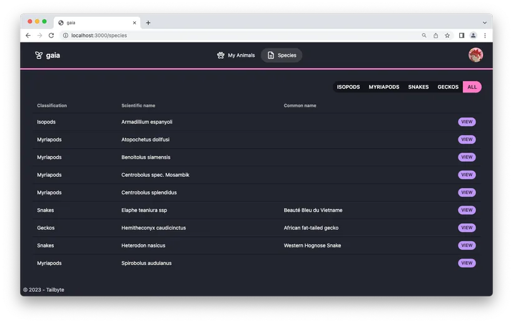Click the site info icon in address bar
Screen dimensions: 513x323
click(x=66, y=35)
